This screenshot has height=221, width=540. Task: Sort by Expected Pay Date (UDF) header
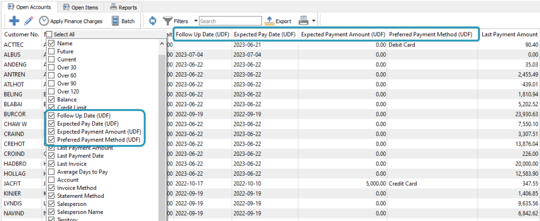tap(265, 34)
